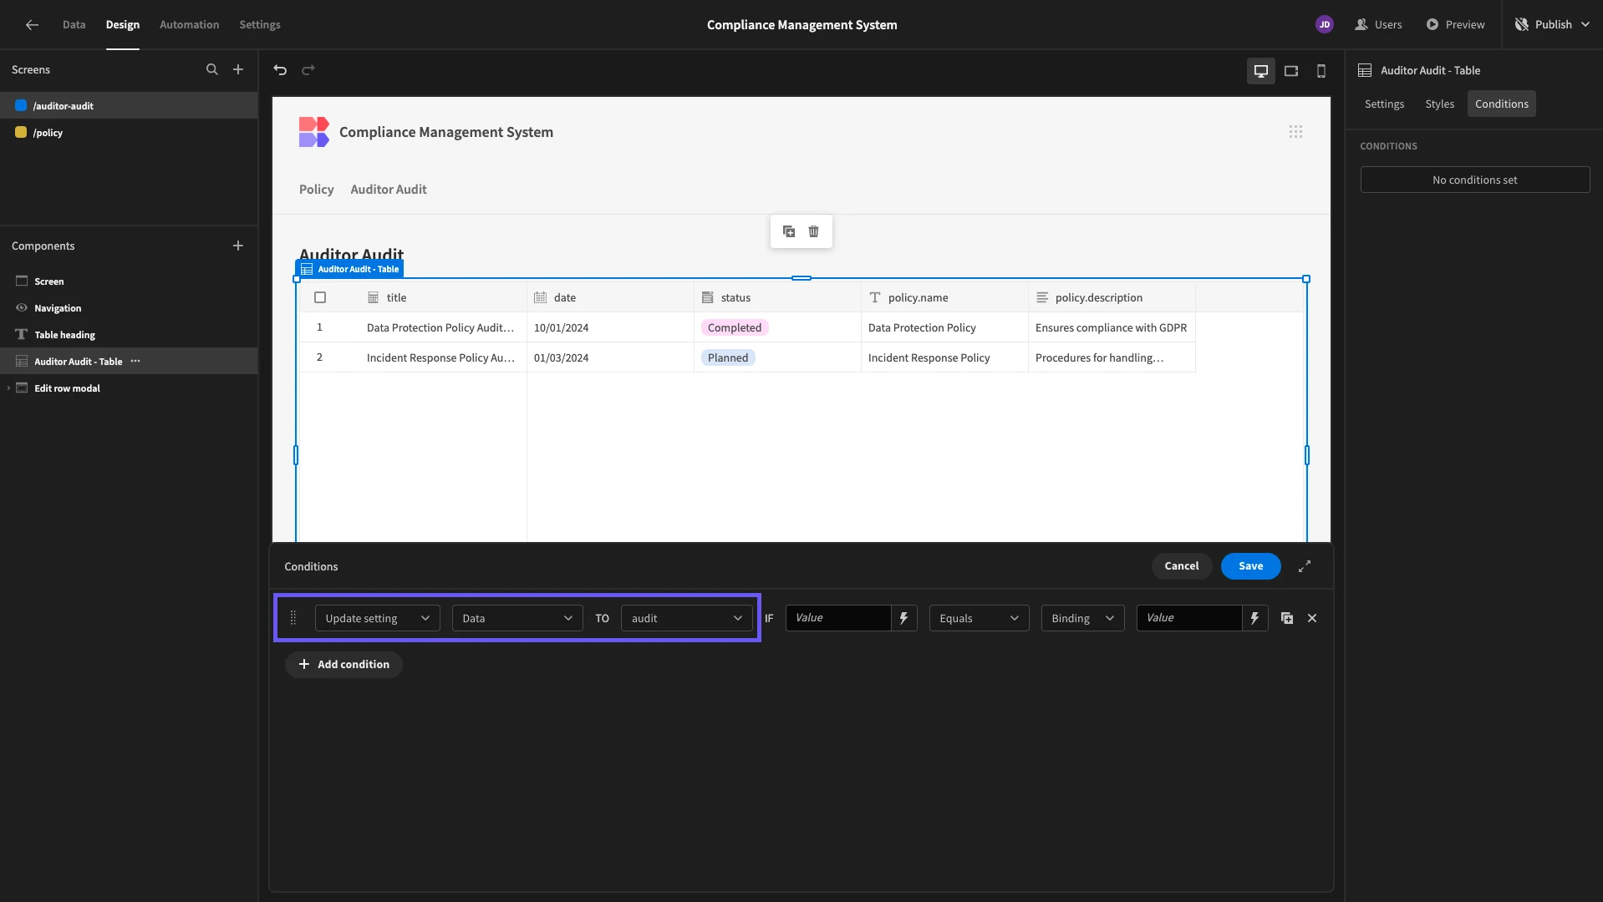Duplicate the condition row
This screenshot has height=902, width=1603.
(1287, 618)
